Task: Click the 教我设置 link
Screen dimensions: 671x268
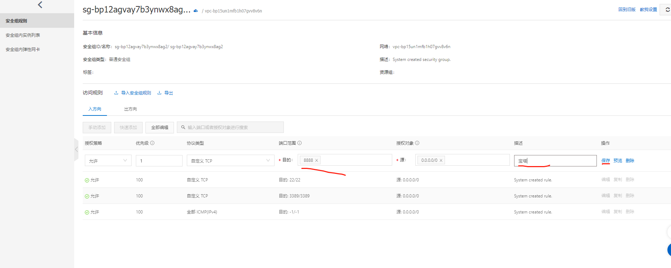Action: coord(649,9)
